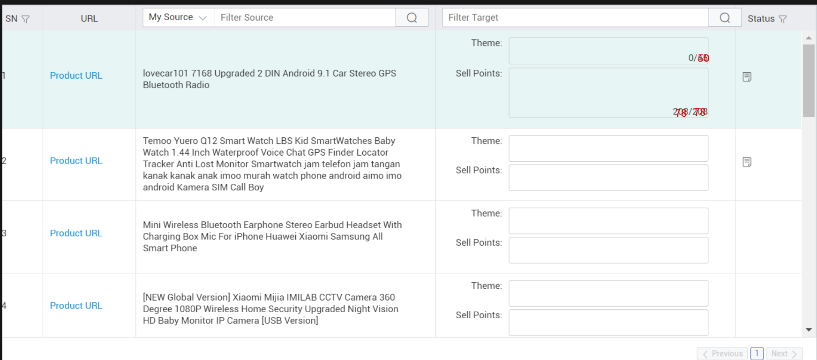Click the Filter Source text field
This screenshot has height=360, width=817.
[305, 18]
